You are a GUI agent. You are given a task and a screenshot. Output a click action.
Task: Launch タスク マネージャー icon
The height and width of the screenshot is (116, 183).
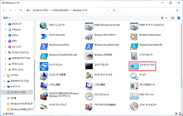[x=134, y=96]
